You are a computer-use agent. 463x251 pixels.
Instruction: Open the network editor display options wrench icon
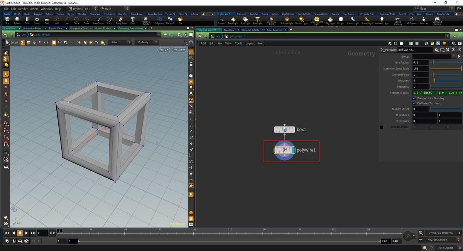coord(389,43)
